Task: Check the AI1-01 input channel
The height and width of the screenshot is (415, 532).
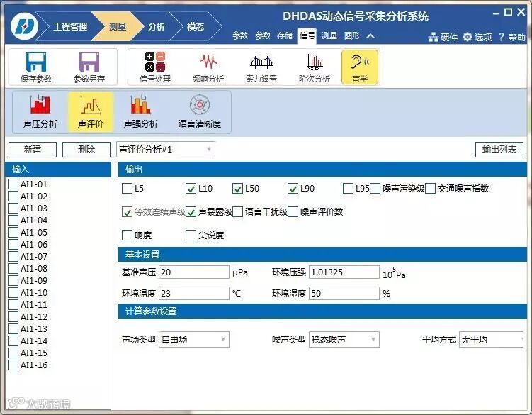Action: (x=13, y=184)
